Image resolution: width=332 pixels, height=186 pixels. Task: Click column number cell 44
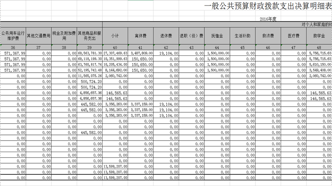pyautogui.click(x=217, y=47)
